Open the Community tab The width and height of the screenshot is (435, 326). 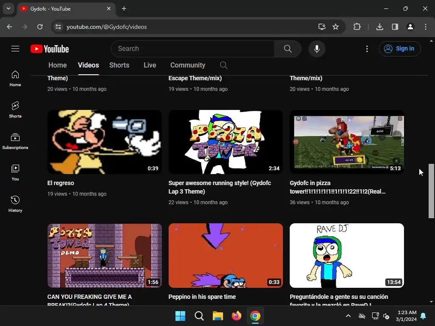pos(188,65)
